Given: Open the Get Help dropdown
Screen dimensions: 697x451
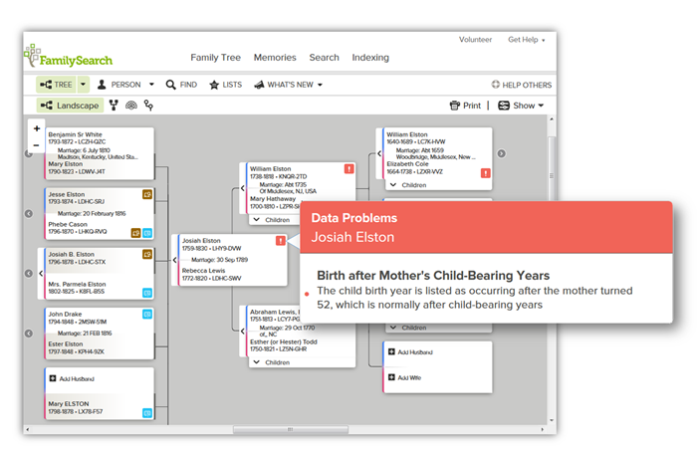Looking at the screenshot, I should [x=527, y=40].
